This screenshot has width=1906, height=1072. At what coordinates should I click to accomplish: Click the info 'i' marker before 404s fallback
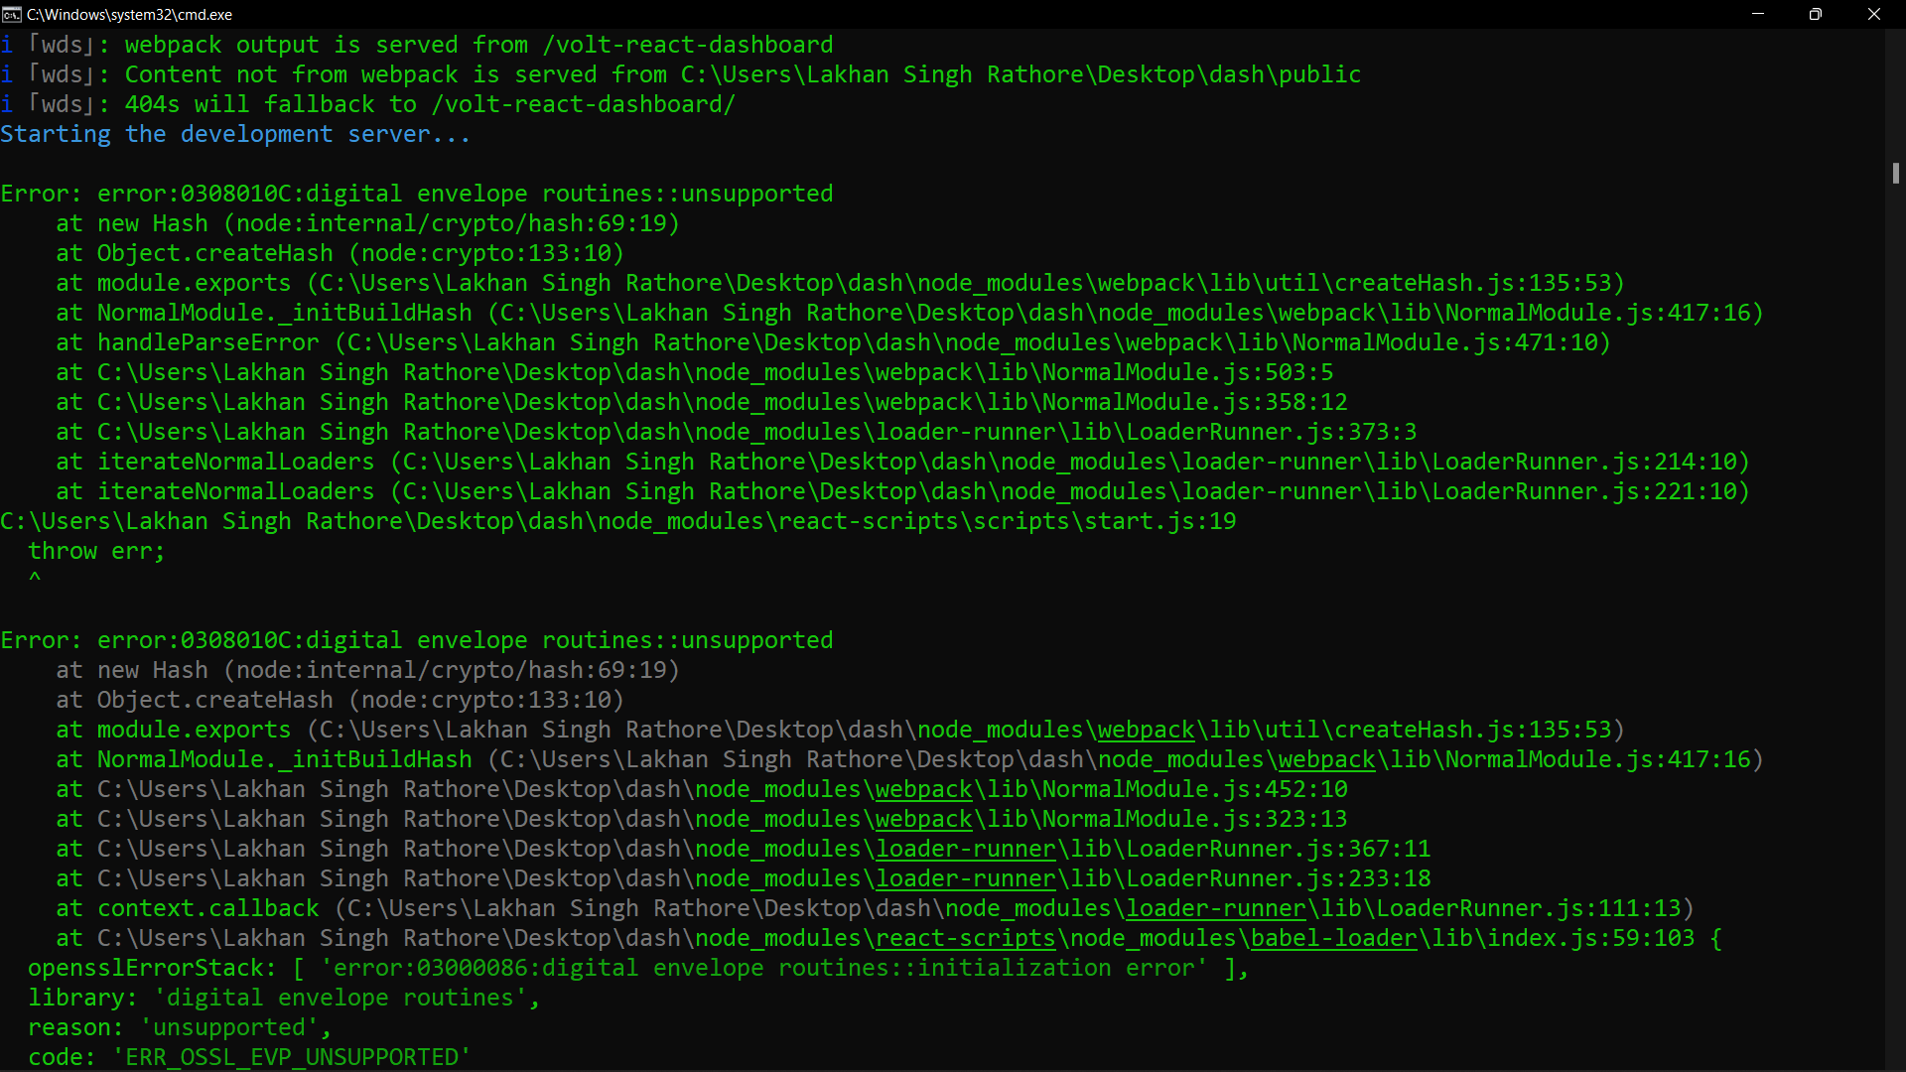(7, 105)
